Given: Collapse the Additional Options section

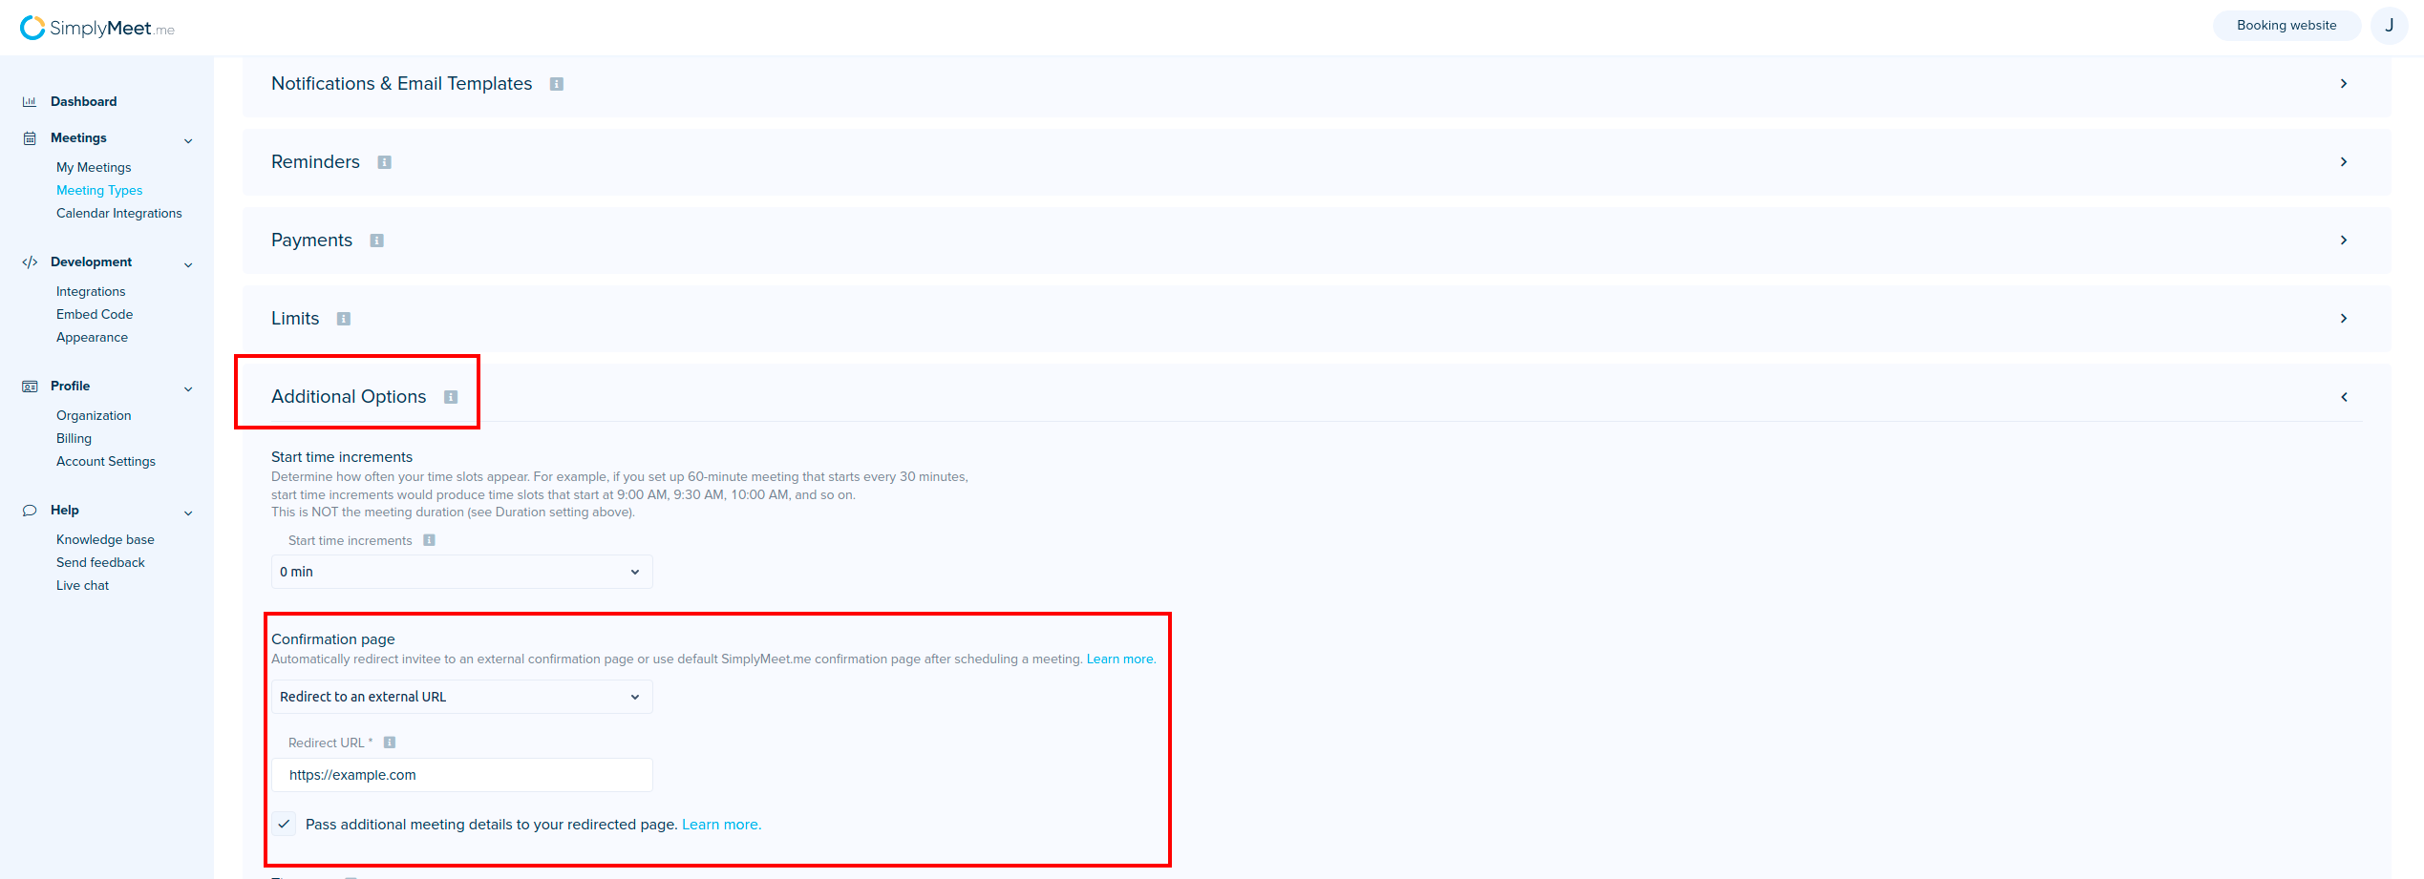Looking at the screenshot, I should [2343, 397].
